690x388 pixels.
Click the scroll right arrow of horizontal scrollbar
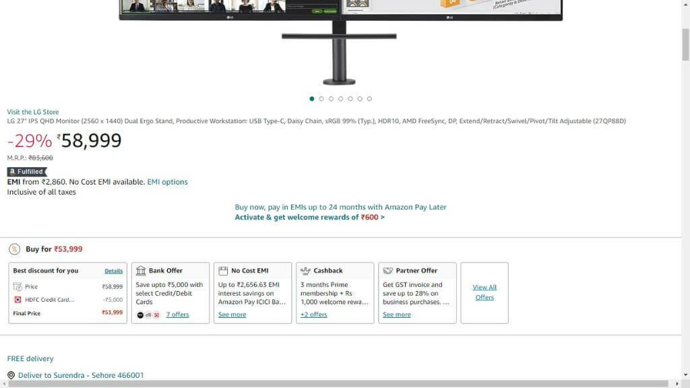677,384
